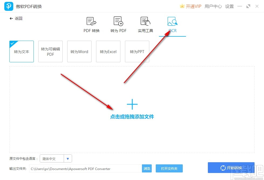This screenshot has height=180, width=264.
Task: Click the 打开文件夹 button
Action: tap(169, 168)
